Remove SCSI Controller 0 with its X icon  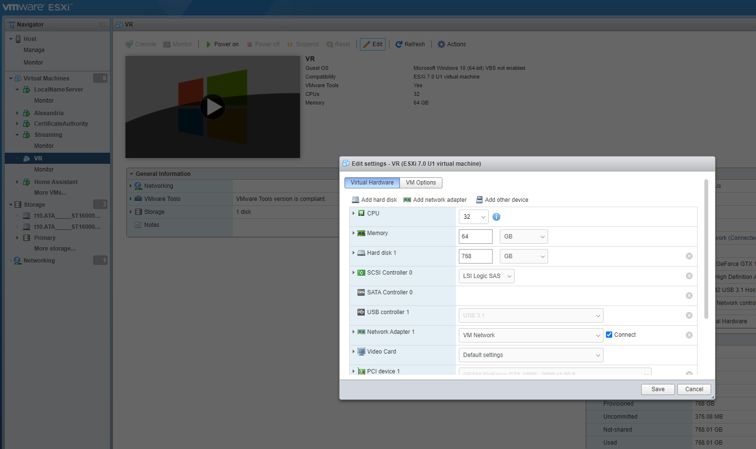click(x=689, y=276)
